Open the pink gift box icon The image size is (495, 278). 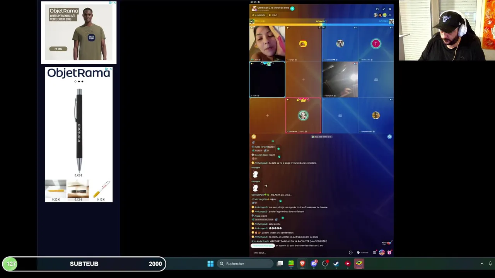click(x=389, y=253)
